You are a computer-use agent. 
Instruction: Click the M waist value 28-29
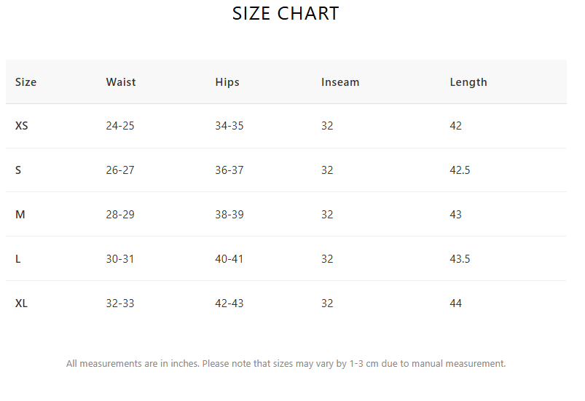pyautogui.click(x=119, y=214)
